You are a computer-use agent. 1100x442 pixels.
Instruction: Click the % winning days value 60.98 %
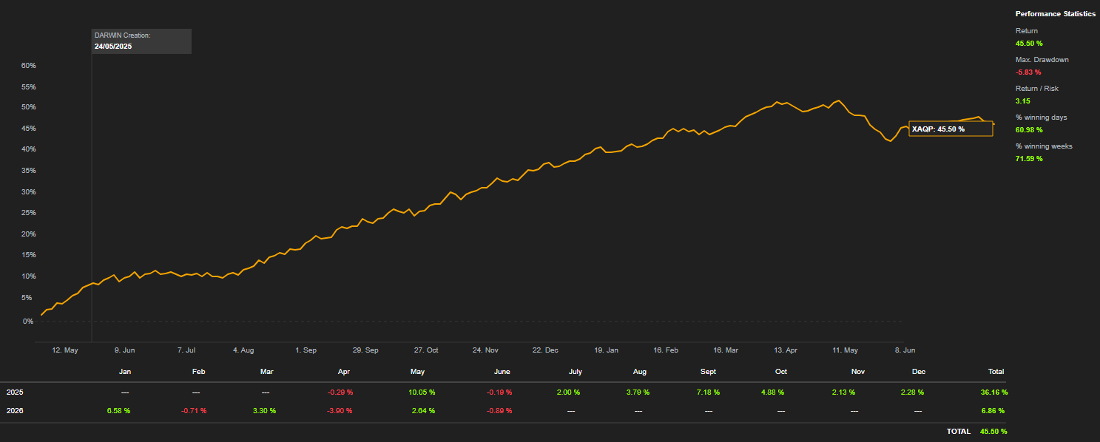point(1029,130)
